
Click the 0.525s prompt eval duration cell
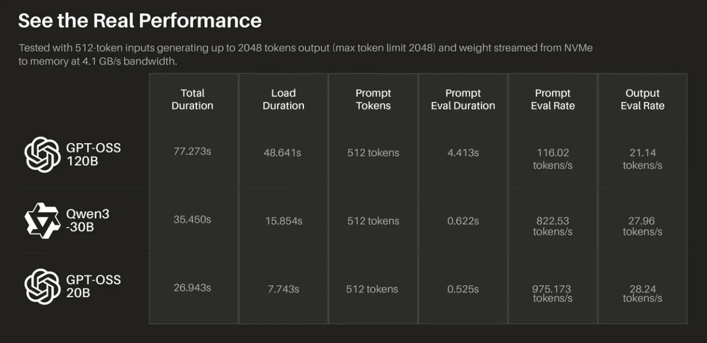click(463, 288)
